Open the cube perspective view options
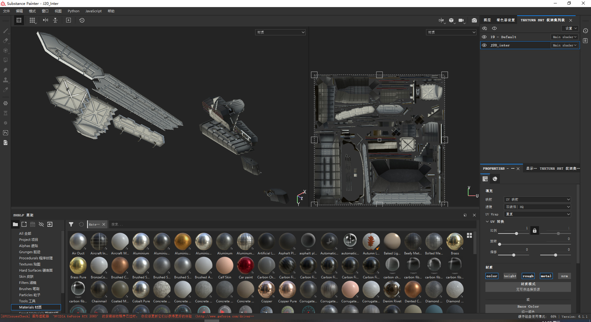This screenshot has width=591, height=322. point(451,20)
